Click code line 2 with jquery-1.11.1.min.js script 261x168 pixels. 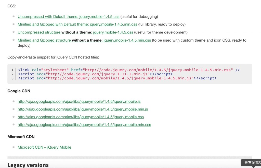(x=95, y=74)
